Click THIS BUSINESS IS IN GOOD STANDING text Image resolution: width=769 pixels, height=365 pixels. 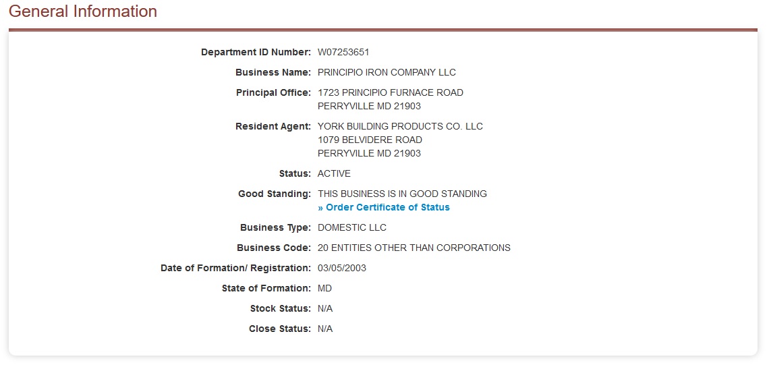pyautogui.click(x=402, y=194)
